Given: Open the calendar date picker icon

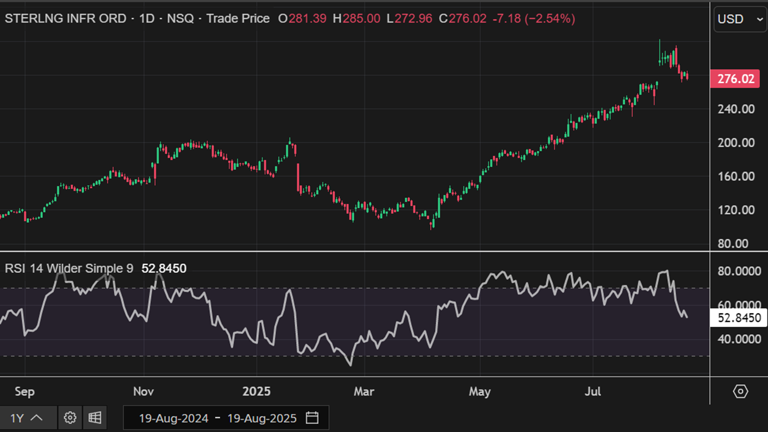Looking at the screenshot, I should (312, 418).
